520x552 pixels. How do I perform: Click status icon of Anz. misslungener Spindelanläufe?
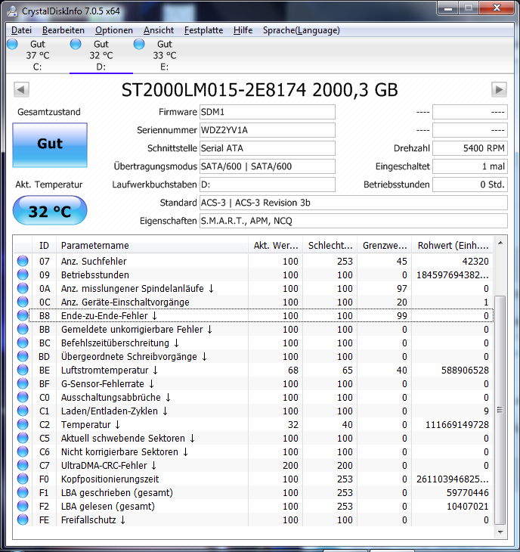[x=23, y=288]
